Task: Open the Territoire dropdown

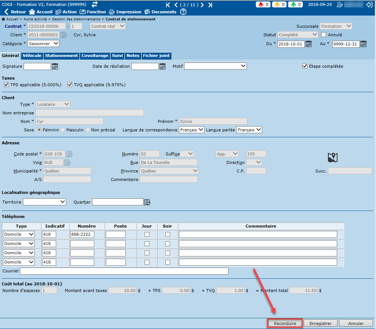Action: point(44,202)
